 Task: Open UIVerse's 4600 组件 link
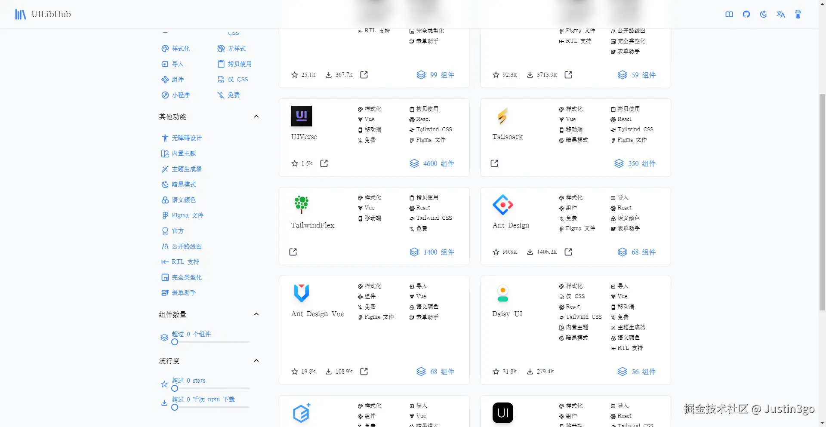pyautogui.click(x=432, y=163)
